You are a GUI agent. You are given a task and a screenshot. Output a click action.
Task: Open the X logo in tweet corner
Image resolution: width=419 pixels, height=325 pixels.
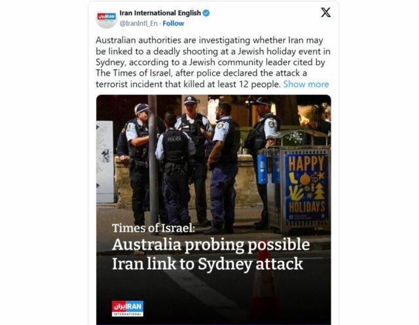point(326,12)
